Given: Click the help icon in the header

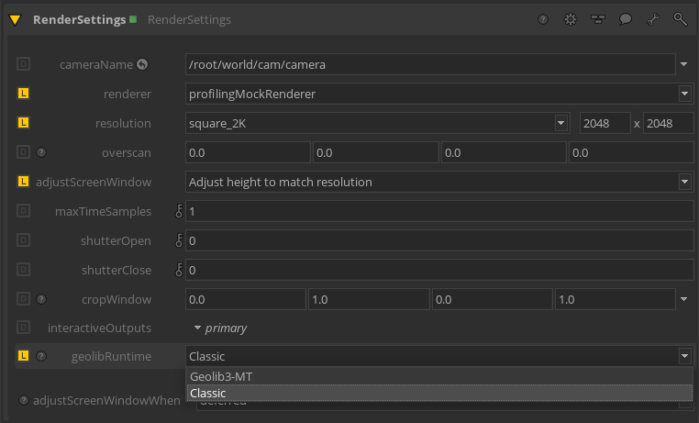Looking at the screenshot, I should (x=543, y=19).
